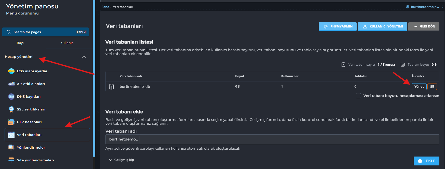Click the database icon beside burtinetdemo_db

[x=111, y=87]
